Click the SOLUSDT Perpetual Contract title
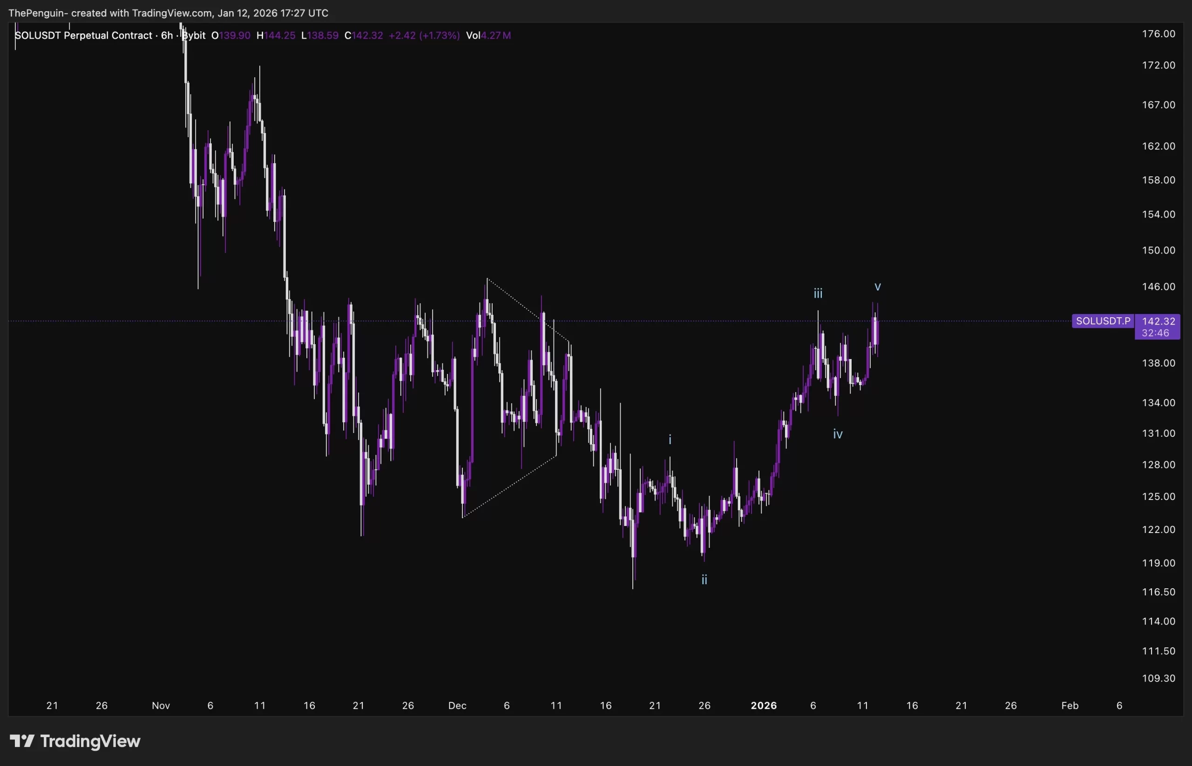The height and width of the screenshot is (766, 1192). tap(83, 35)
